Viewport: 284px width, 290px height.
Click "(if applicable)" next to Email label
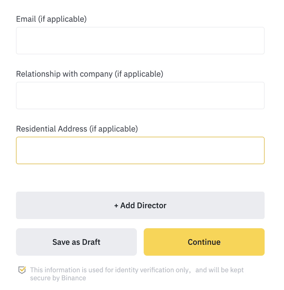pos(62,19)
